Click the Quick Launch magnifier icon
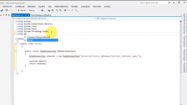Screen dimensions: 187x105 tap(169, 3)
